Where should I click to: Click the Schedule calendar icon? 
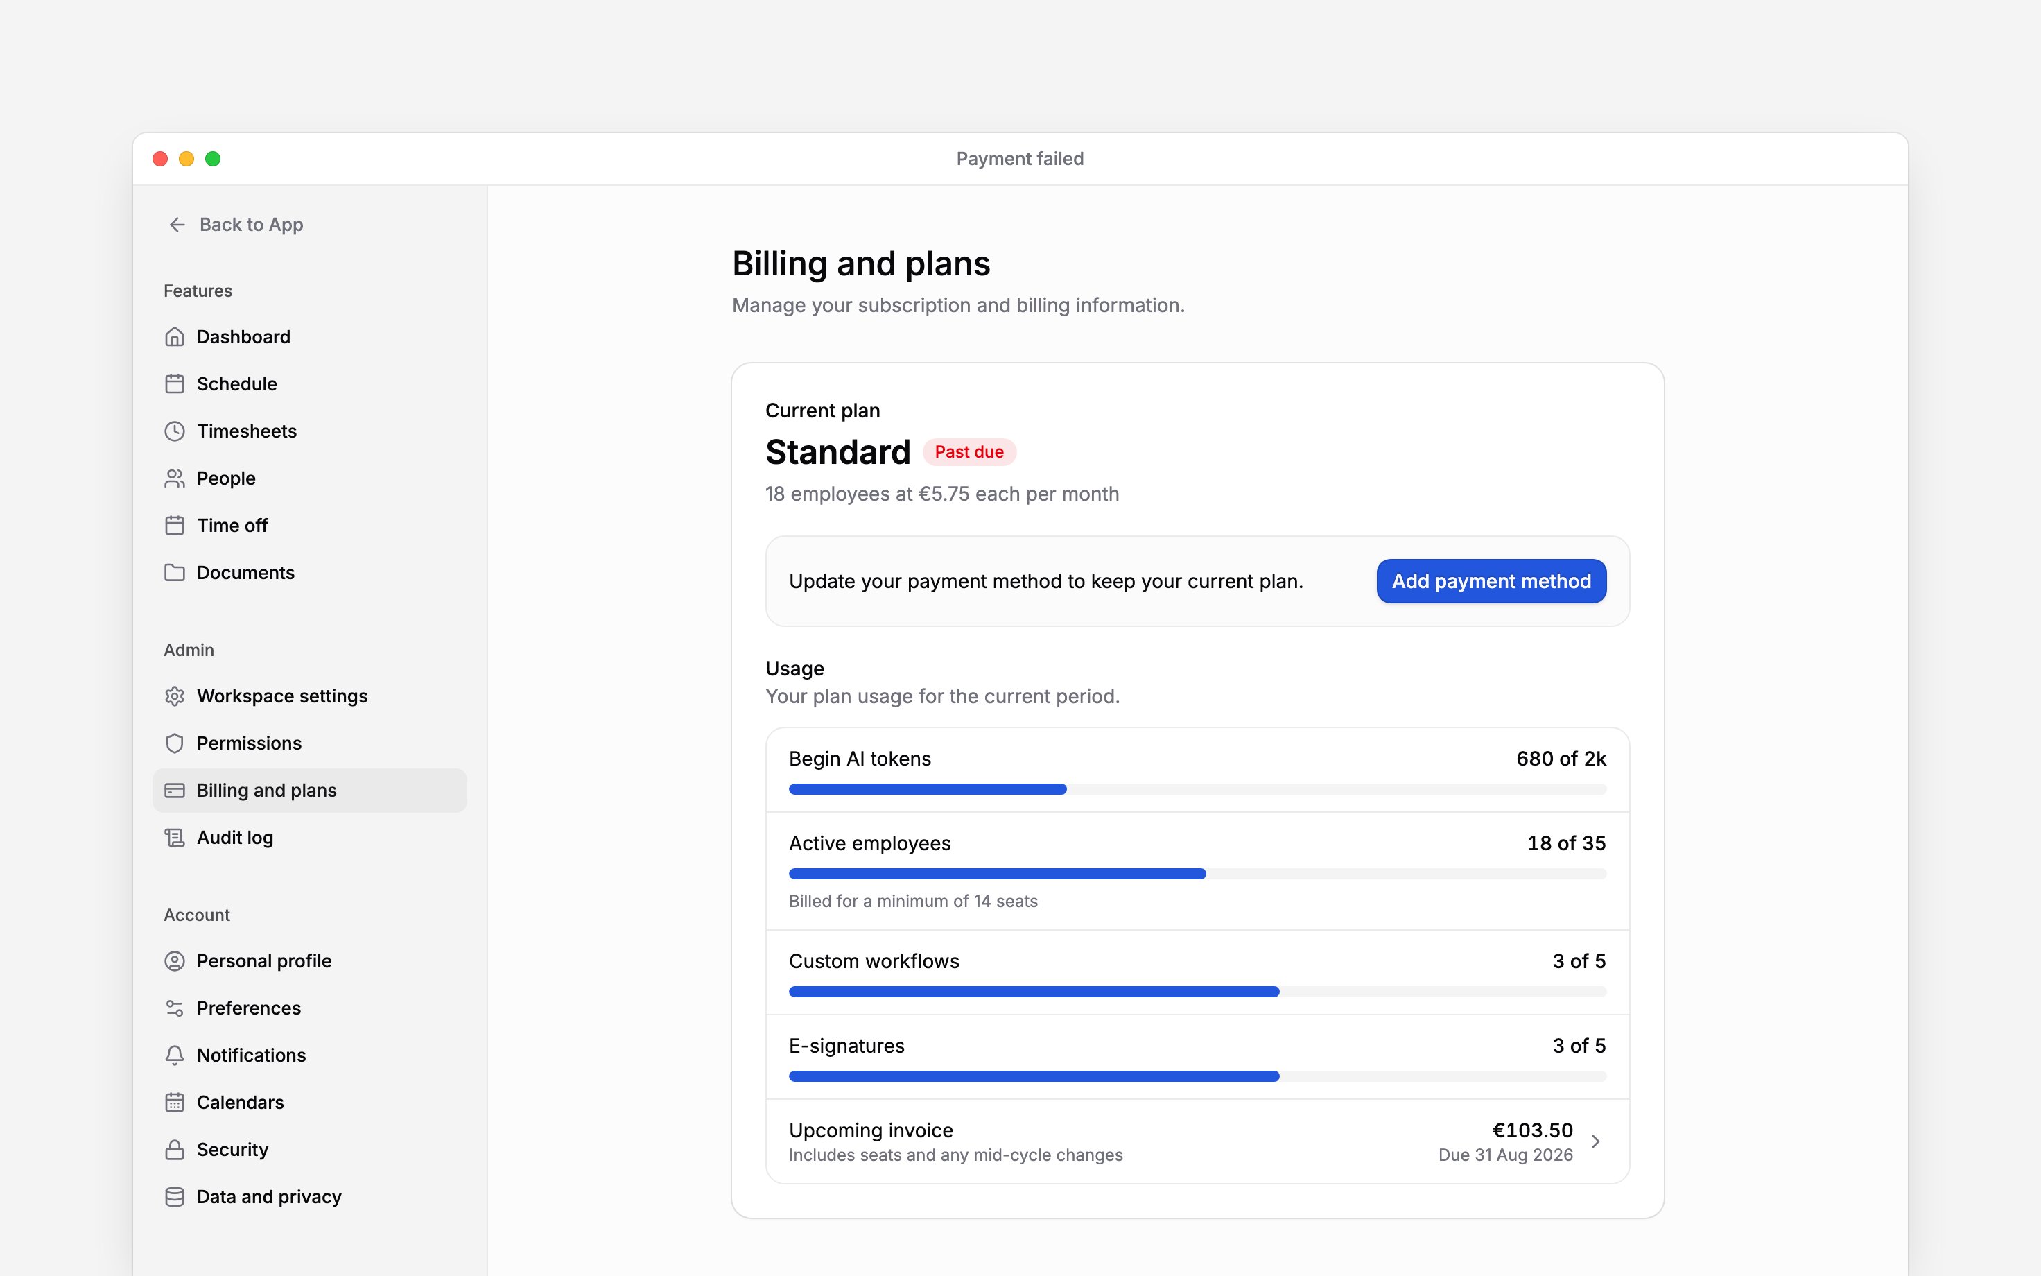tap(175, 384)
